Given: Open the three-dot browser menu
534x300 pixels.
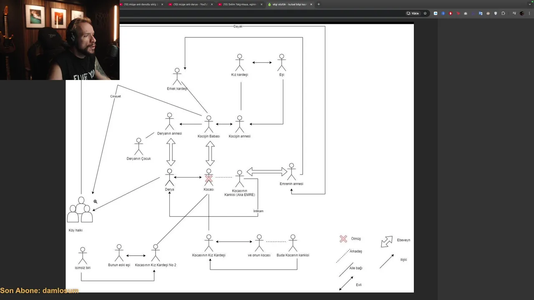Looking at the screenshot, I should (529, 13).
